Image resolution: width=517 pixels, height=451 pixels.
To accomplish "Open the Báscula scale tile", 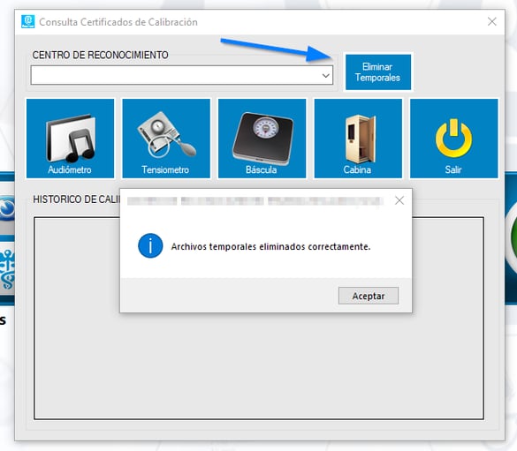I will pos(262,139).
